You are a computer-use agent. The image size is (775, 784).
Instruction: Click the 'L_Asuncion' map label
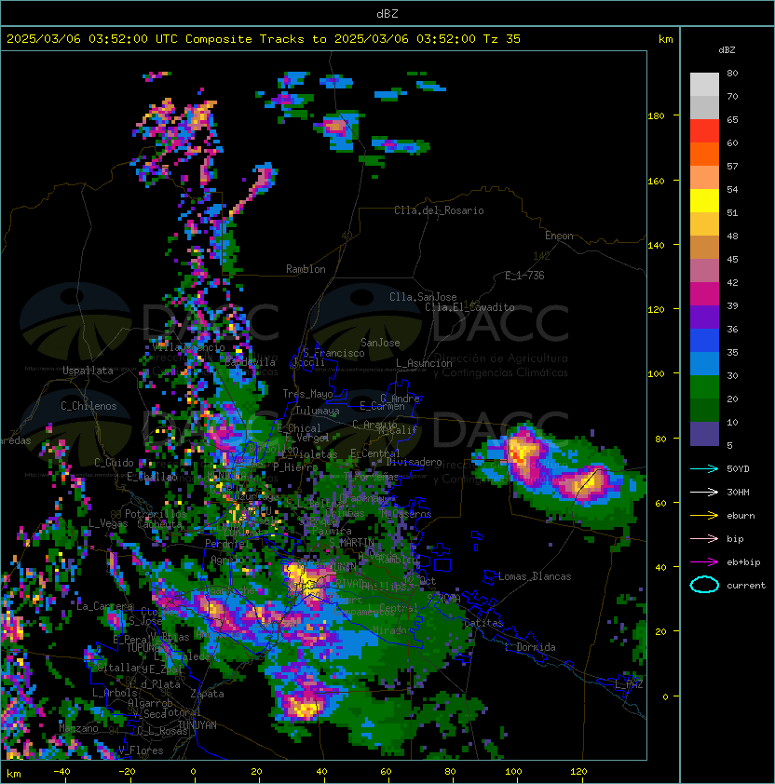click(x=424, y=363)
